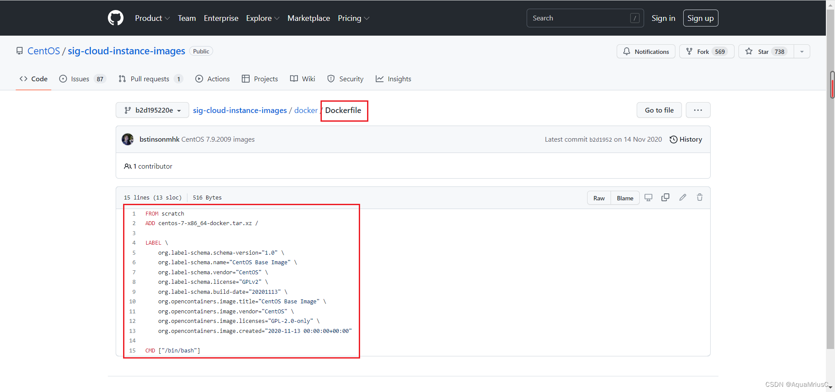Screen dimensions: 835x392
Task: Open the Team page link
Action: click(187, 18)
